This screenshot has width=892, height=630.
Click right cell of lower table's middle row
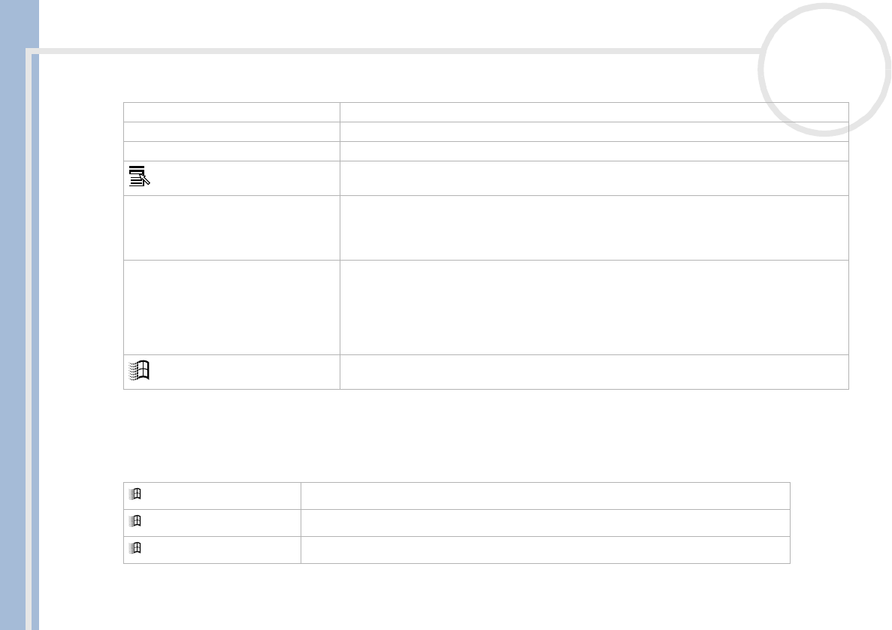pos(545,523)
